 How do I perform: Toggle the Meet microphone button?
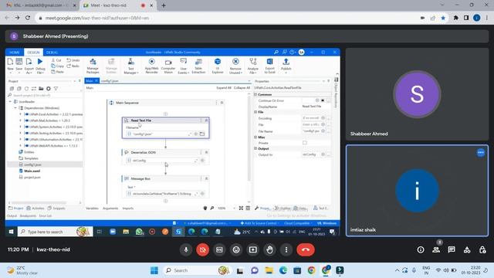click(186, 249)
